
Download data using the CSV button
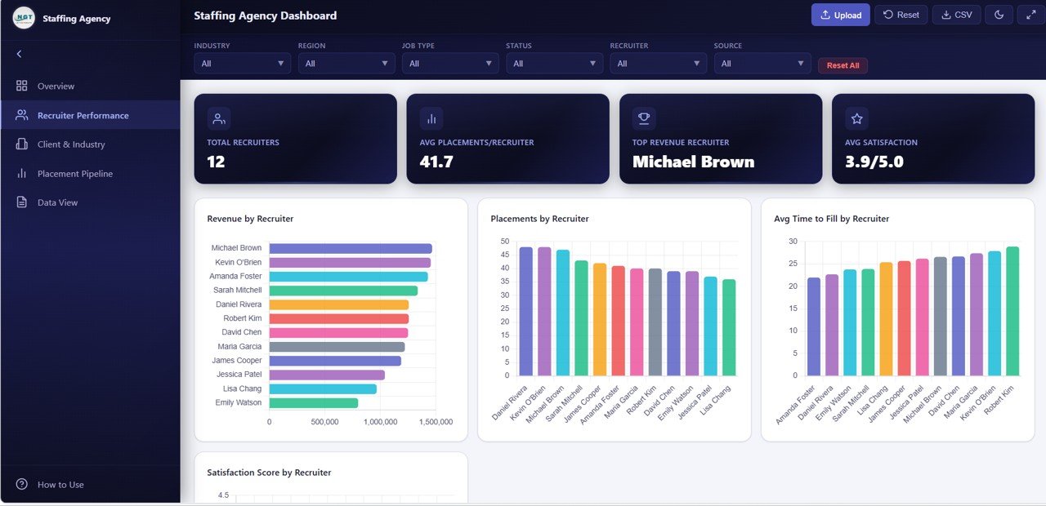956,14
